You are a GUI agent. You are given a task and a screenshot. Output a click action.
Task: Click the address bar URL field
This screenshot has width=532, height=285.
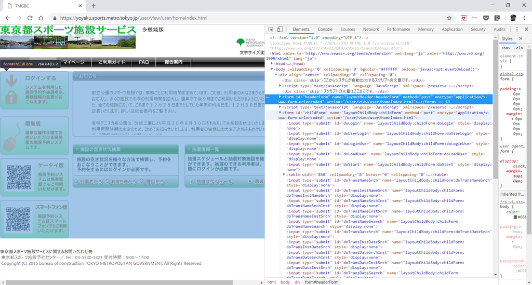[251, 18]
